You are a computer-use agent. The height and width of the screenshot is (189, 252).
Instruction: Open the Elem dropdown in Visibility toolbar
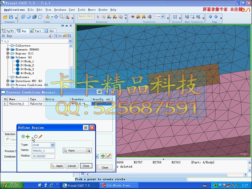163,16
